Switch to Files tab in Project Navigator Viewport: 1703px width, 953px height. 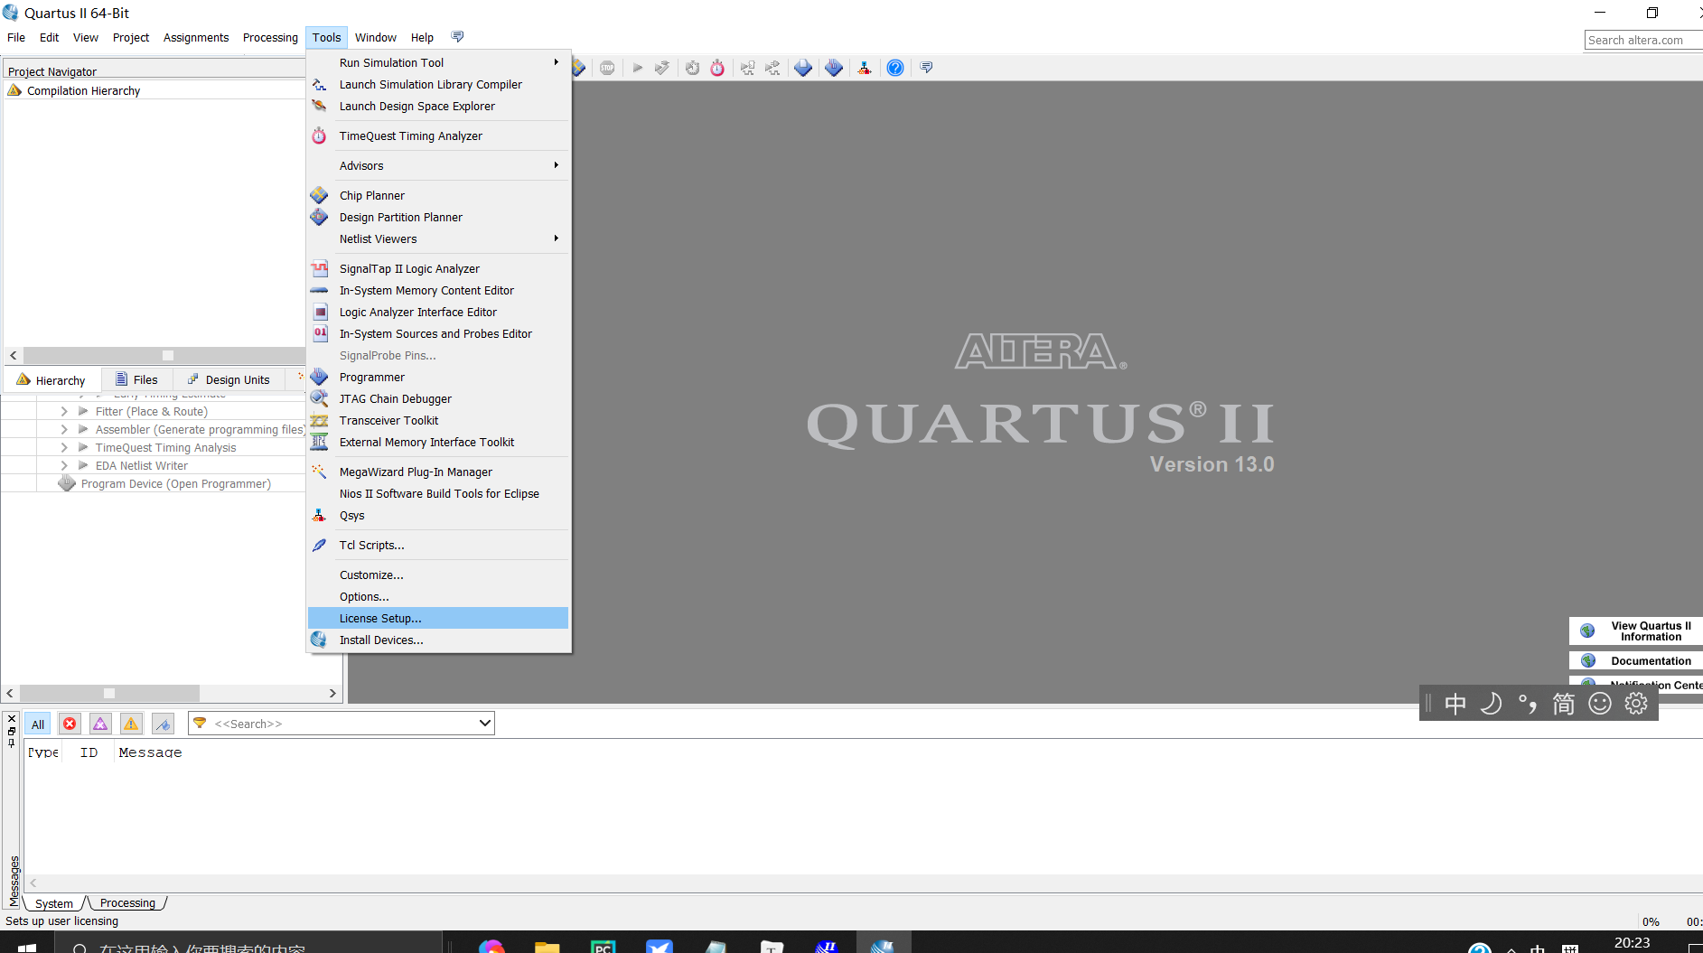pyautogui.click(x=136, y=380)
